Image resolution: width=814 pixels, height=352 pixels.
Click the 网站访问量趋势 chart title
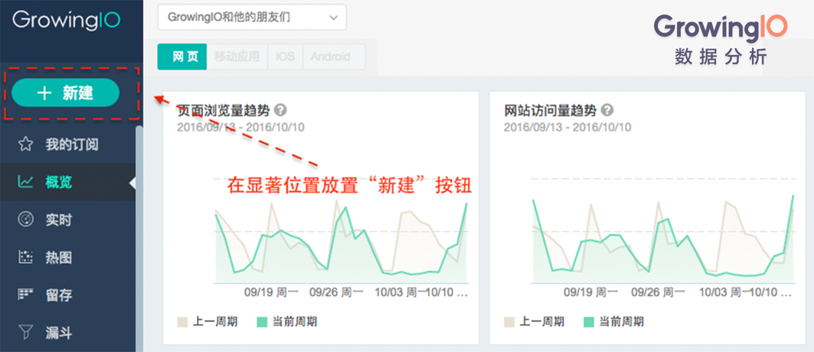(x=551, y=110)
